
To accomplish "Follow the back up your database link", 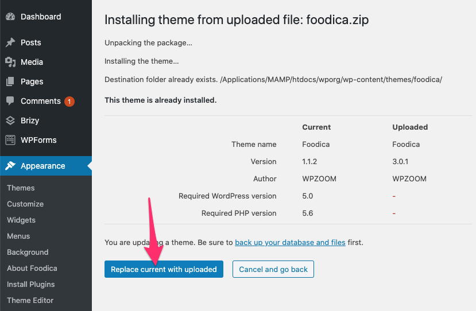I will 290,242.
